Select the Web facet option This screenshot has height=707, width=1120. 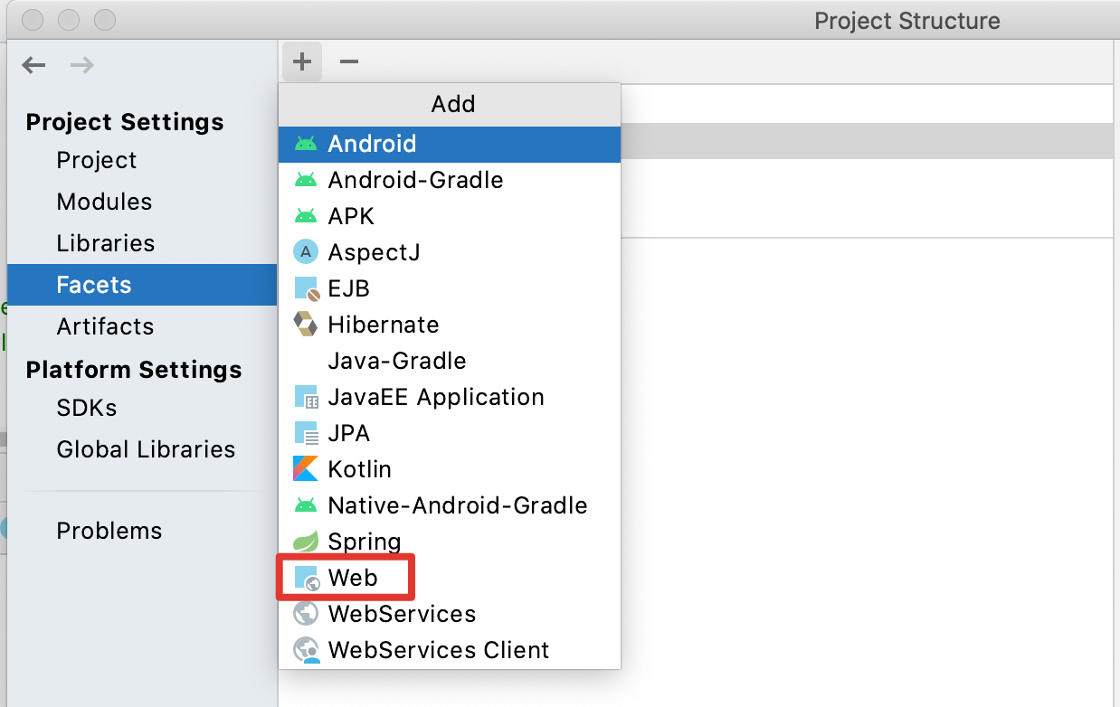pos(352,578)
